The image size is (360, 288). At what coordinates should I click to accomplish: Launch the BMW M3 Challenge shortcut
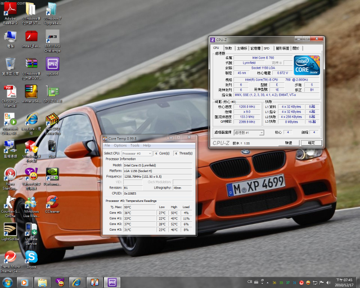pos(52,41)
